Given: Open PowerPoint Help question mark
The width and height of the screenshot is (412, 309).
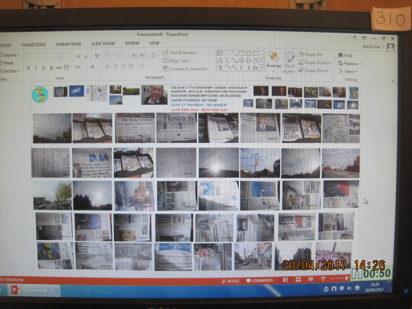Looking at the screenshot, I should [x=355, y=37].
